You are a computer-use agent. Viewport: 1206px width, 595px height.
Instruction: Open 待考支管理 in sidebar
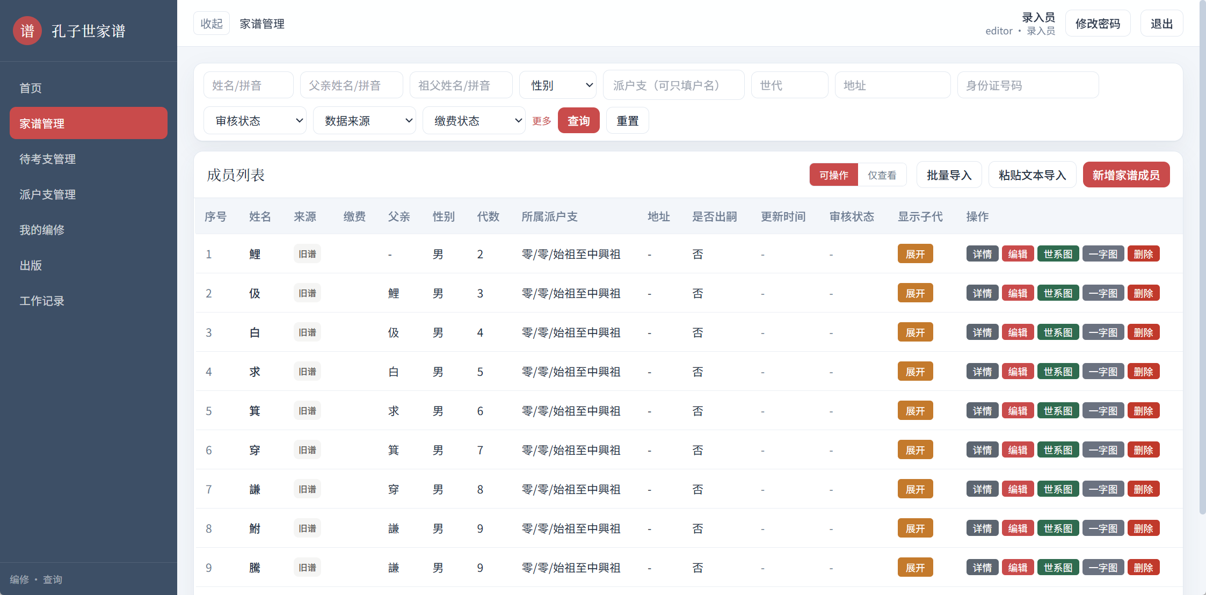(x=89, y=158)
